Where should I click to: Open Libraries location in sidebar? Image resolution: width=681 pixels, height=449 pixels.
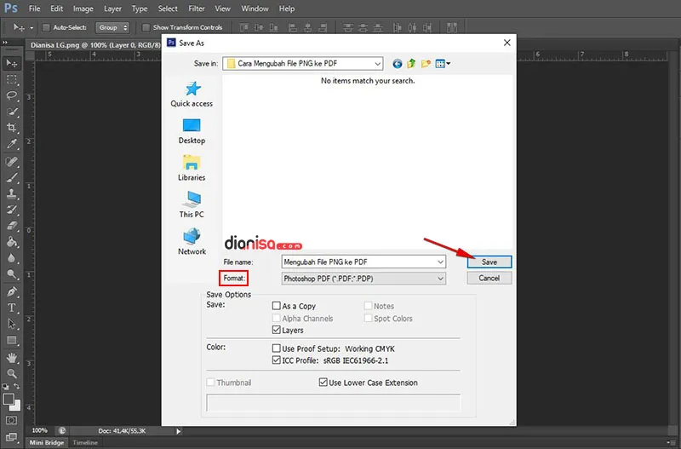tap(192, 168)
